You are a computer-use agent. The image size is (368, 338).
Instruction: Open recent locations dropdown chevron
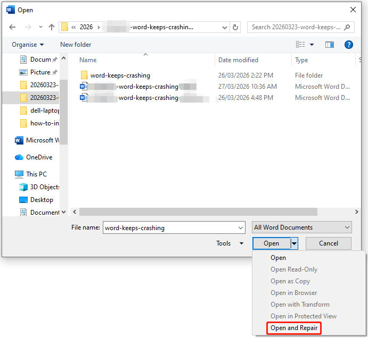[40, 27]
